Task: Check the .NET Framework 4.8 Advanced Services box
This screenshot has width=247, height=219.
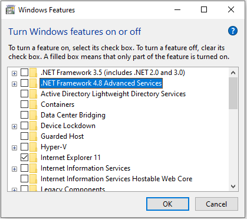Action: tap(24, 83)
